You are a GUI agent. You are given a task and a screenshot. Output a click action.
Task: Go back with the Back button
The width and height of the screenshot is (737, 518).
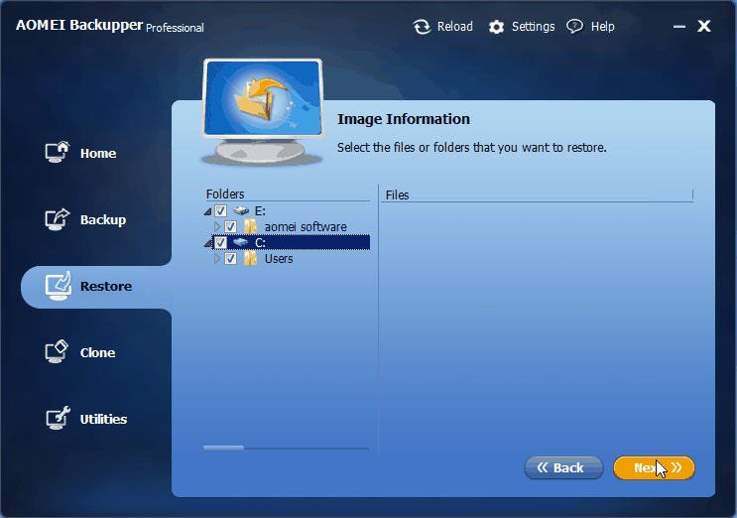563,467
